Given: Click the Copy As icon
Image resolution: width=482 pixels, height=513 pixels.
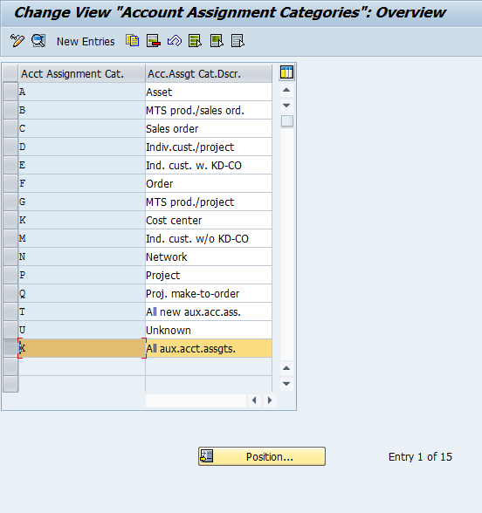Looking at the screenshot, I should coord(133,41).
